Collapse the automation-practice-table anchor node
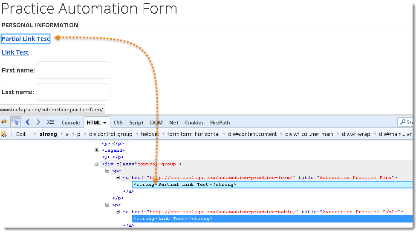The height and width of the screenshot is (234, 419). tap(118, 211)
